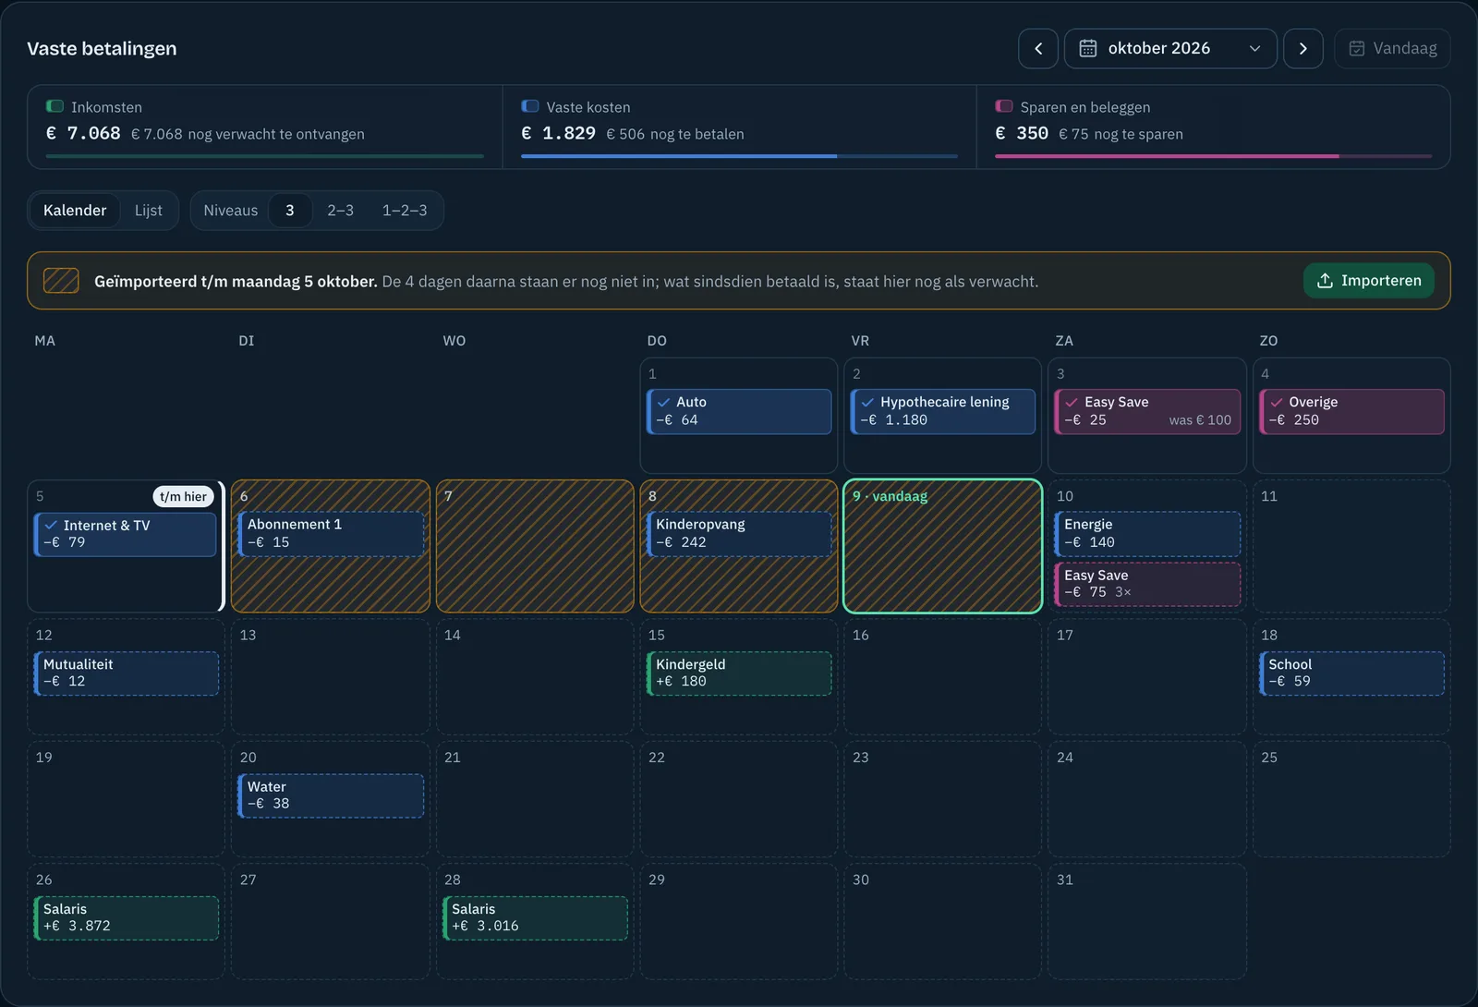The image size is (1478, 1007).
Task: Click the striped import-warning icon
Action: [x=61, y=281]
